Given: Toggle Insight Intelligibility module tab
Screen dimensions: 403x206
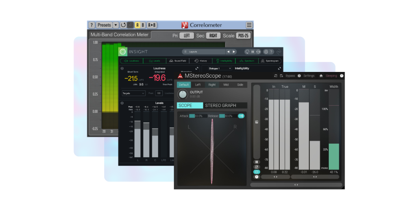Looking at the screenshot, I should (224, 61).
